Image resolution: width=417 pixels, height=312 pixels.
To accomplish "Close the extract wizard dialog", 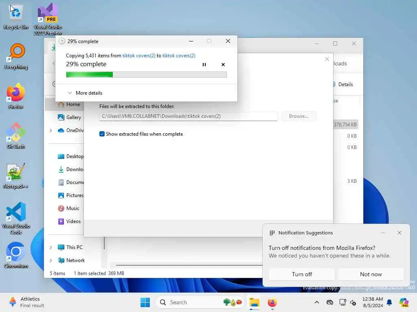I will (327, 59).
